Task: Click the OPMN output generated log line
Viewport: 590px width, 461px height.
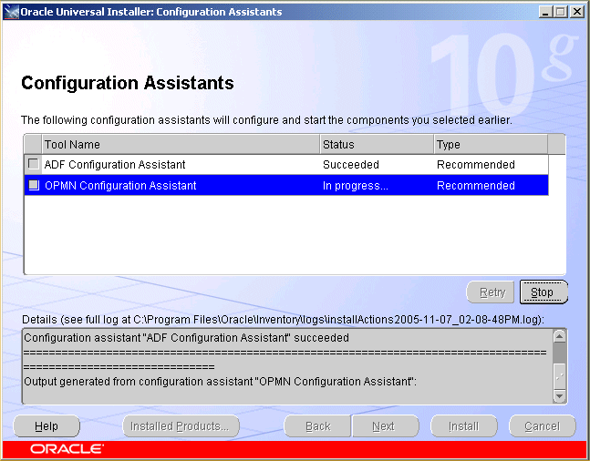Action: click(220, 382)
